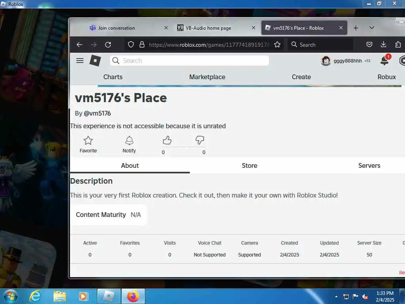Click the padlock site info icon

142,45
